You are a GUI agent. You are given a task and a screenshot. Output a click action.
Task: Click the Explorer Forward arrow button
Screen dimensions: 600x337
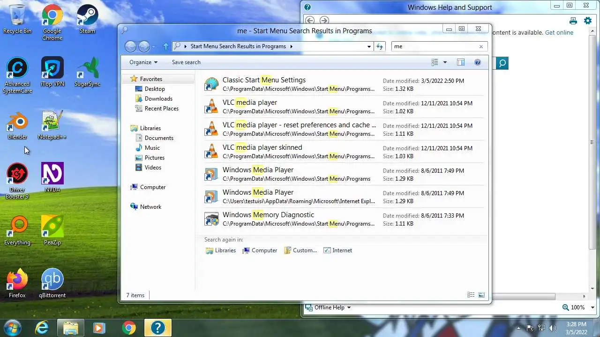pyautogui.click(x=144, y=46)
